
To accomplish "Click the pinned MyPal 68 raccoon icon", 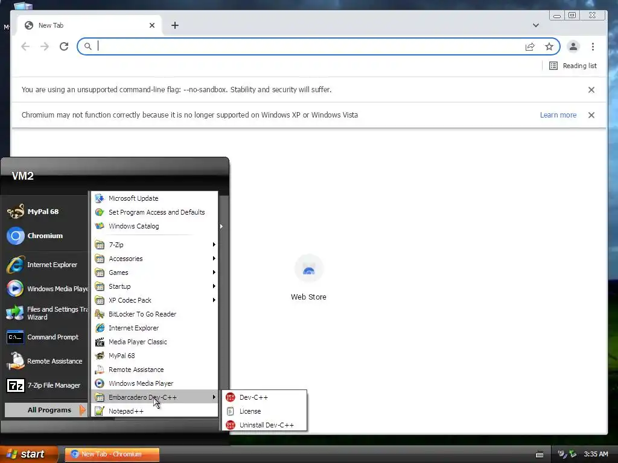I will (x=16, y=212).
